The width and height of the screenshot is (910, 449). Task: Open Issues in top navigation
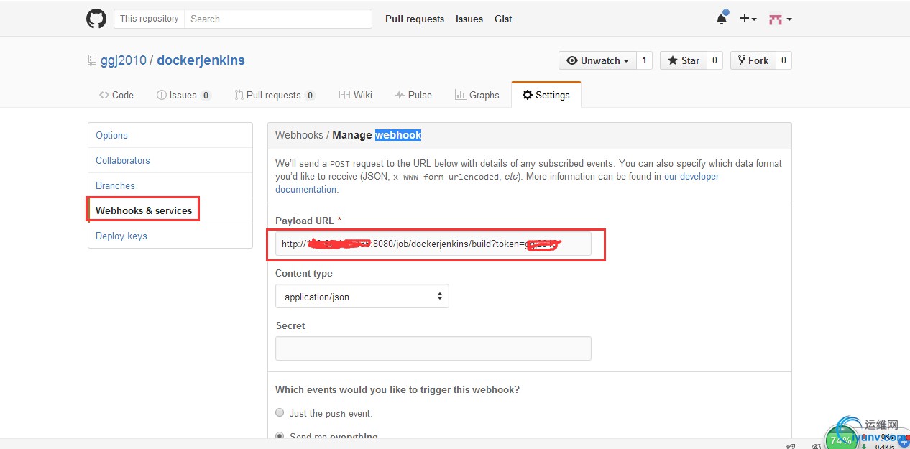click(x=469, y=19)
